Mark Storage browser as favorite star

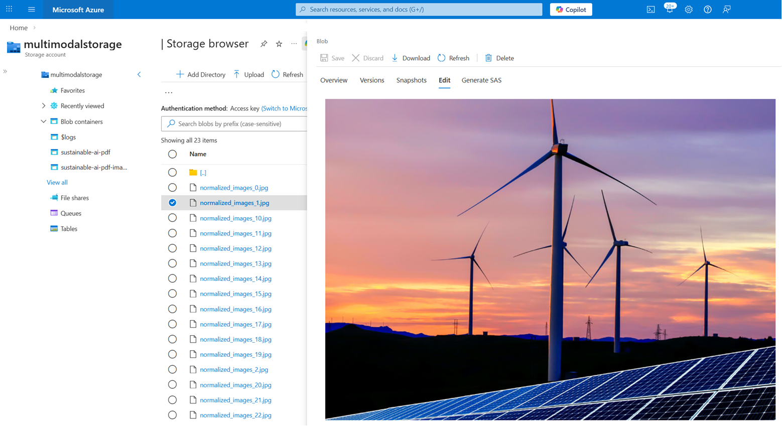279,44
